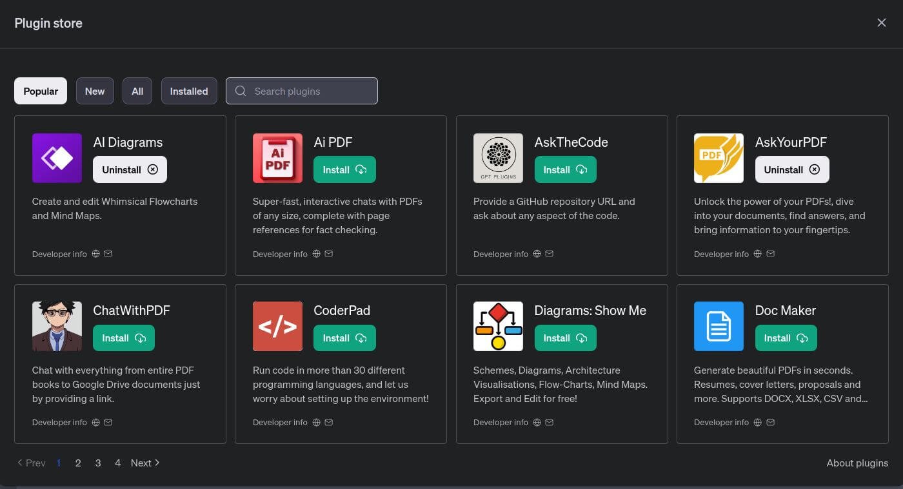
Task: Click the Doc Maker plugin logo
Action: [719, 326]
